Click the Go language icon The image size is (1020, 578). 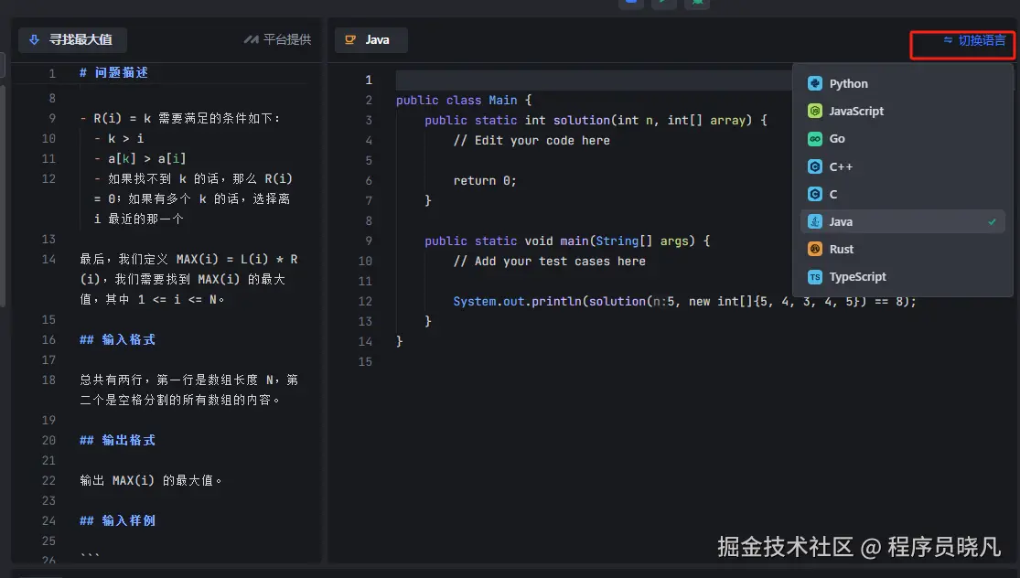(x=814, y=138)
